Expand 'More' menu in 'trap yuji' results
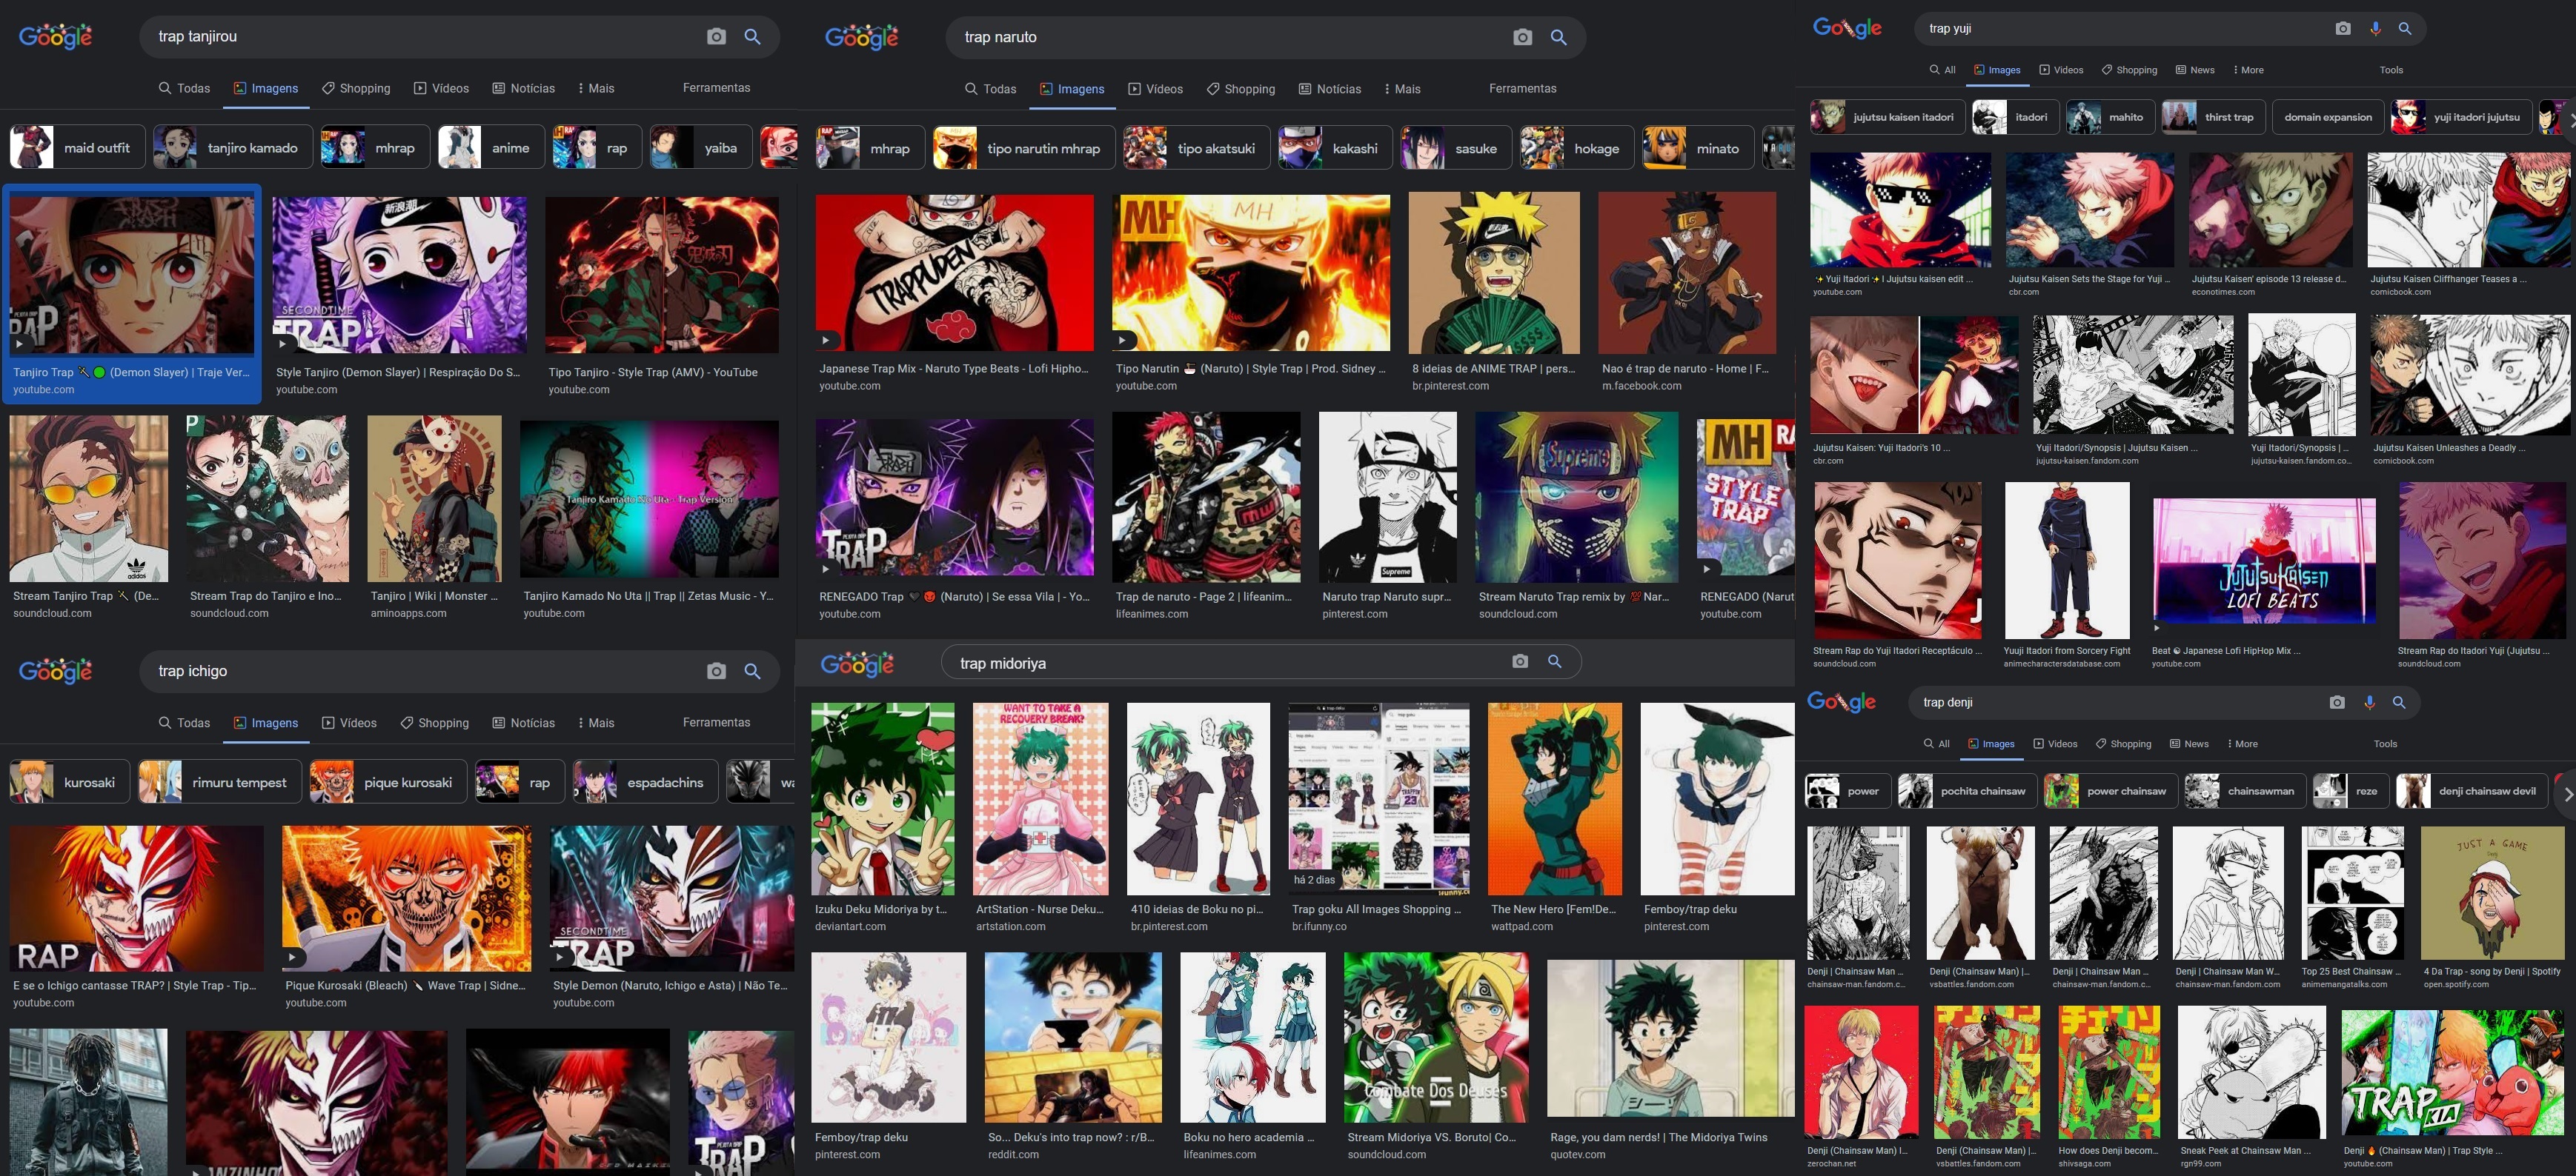This screenshot has height=1176, width=2576. (x=2248, y=70)
